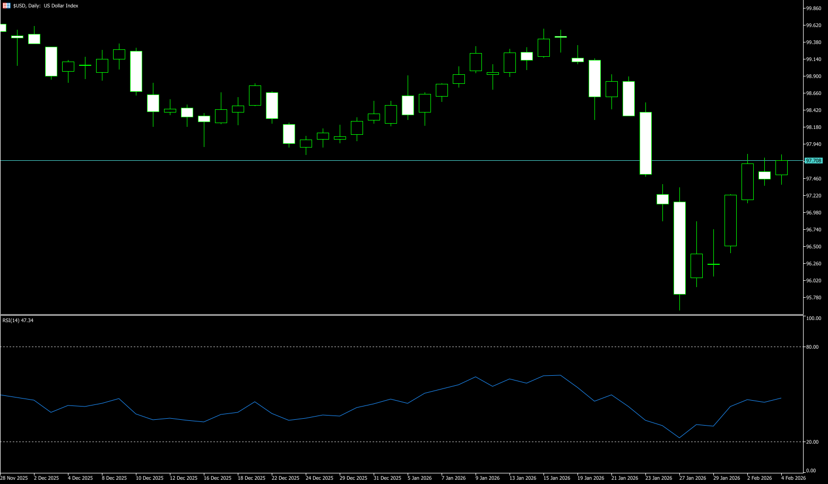Select the "$USD, Daily: US Dollar Index" title

46,6
